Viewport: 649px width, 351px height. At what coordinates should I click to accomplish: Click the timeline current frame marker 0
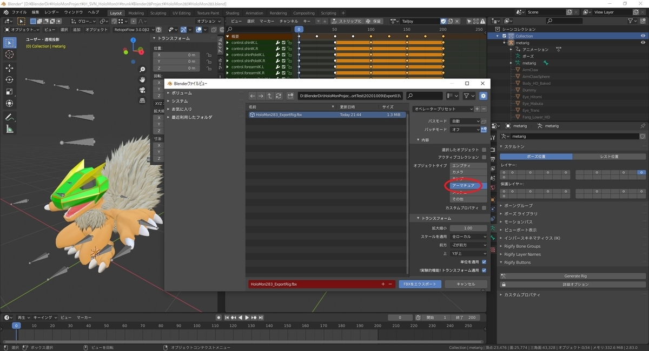click(16, 326)
